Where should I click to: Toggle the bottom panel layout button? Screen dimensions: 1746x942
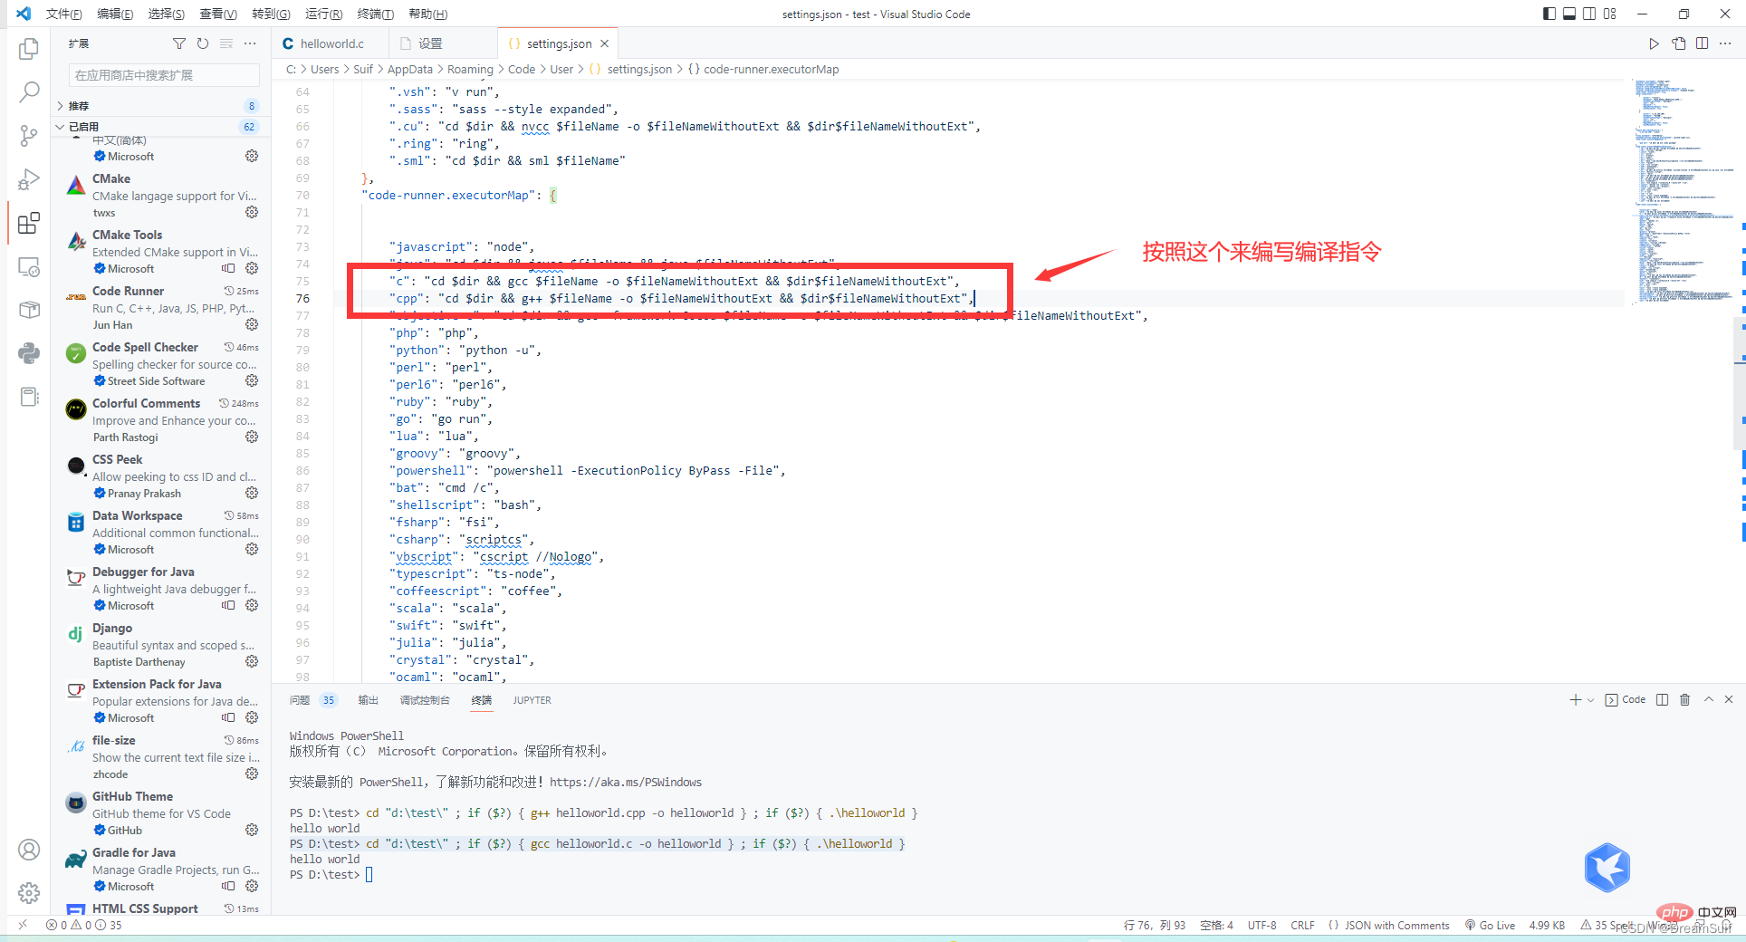pos(1569,14)
